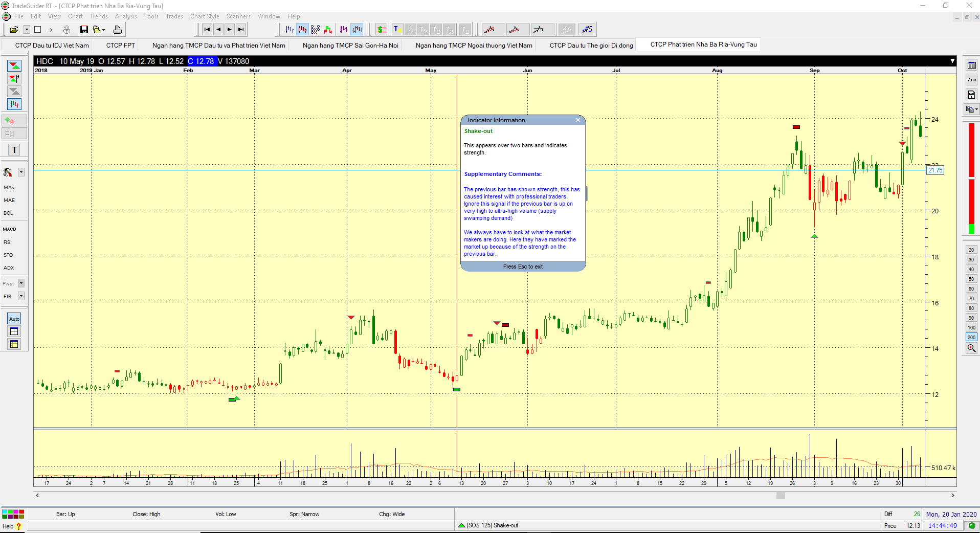This screenshot has height=533, width=980.
Task: Select the candlestick chart style icon
Action: [x=302, y=30]
